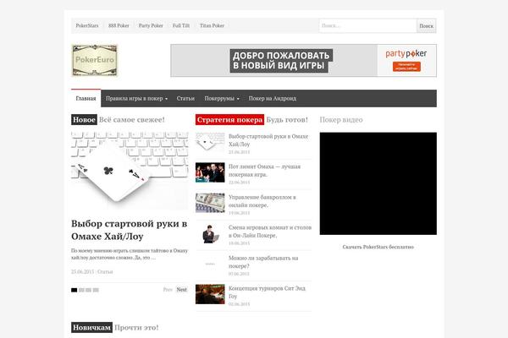Click the Поиск search button
The image size is (508, 338).
[427, 26]
